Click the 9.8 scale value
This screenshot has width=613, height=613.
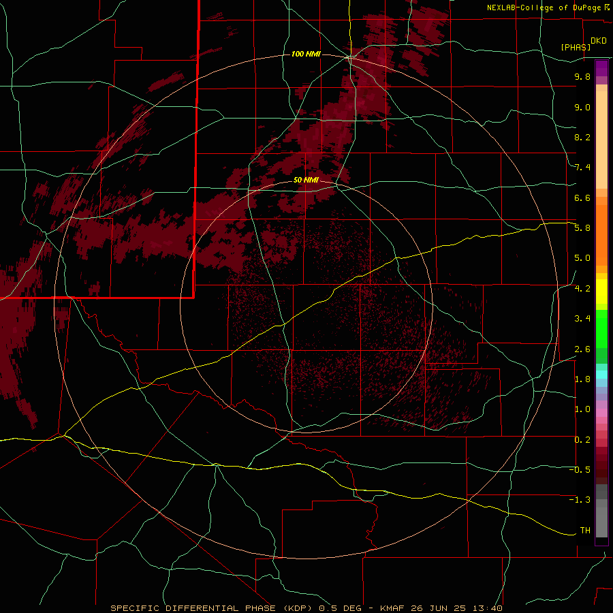coord(582,76)
